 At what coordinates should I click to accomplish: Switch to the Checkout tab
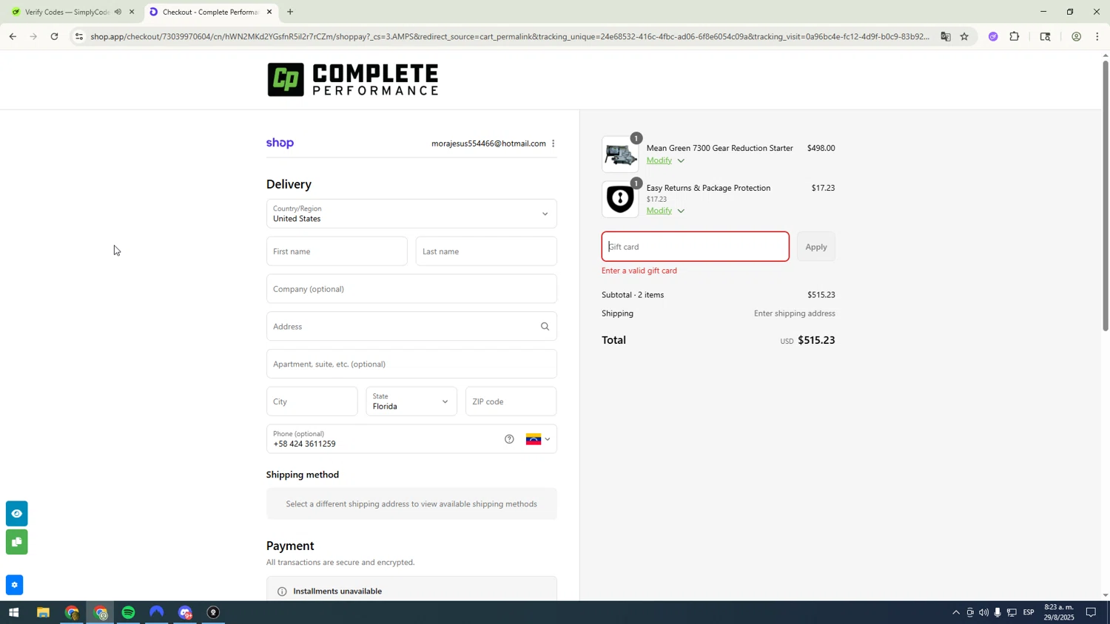click(209, 12)
